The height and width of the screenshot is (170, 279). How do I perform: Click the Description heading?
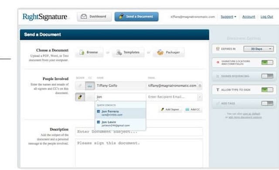[x=59, y=130]
